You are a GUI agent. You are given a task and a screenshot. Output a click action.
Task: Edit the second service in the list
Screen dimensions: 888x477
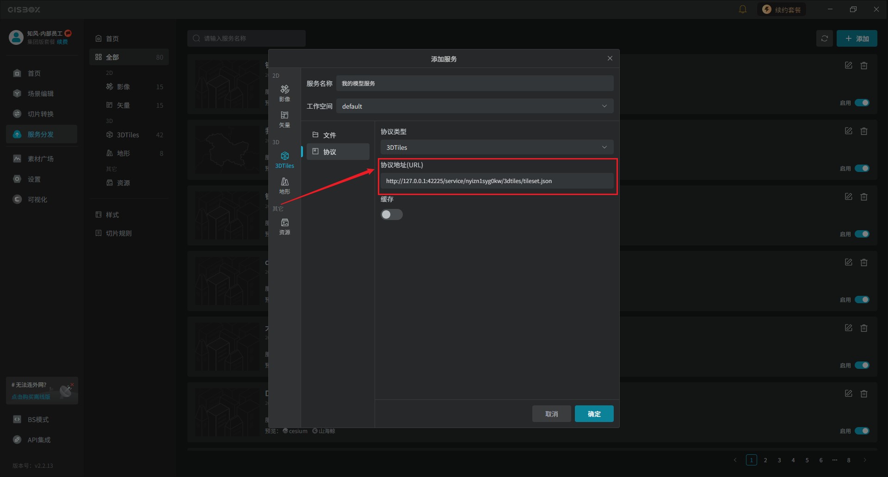coord(849,131)
